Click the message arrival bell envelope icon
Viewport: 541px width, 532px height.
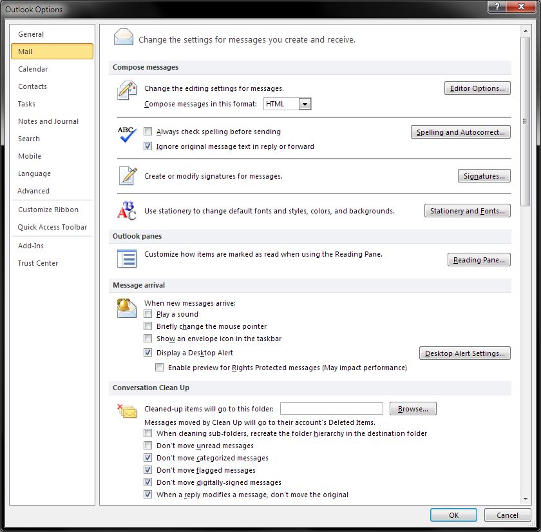[x=127, y=308]
